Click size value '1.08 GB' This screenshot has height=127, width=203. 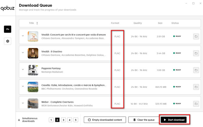(161, 70)
